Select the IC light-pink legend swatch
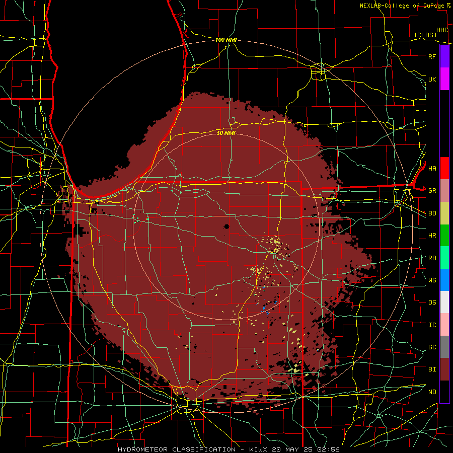 pos(444,325)
